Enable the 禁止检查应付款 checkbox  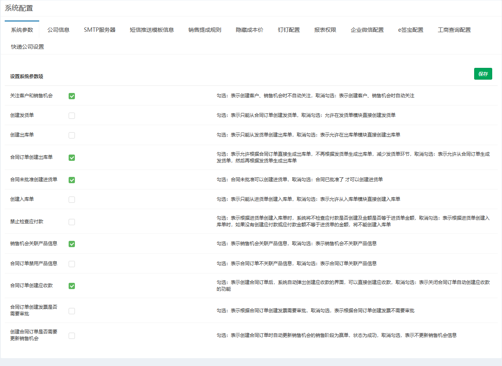point(72,222)
